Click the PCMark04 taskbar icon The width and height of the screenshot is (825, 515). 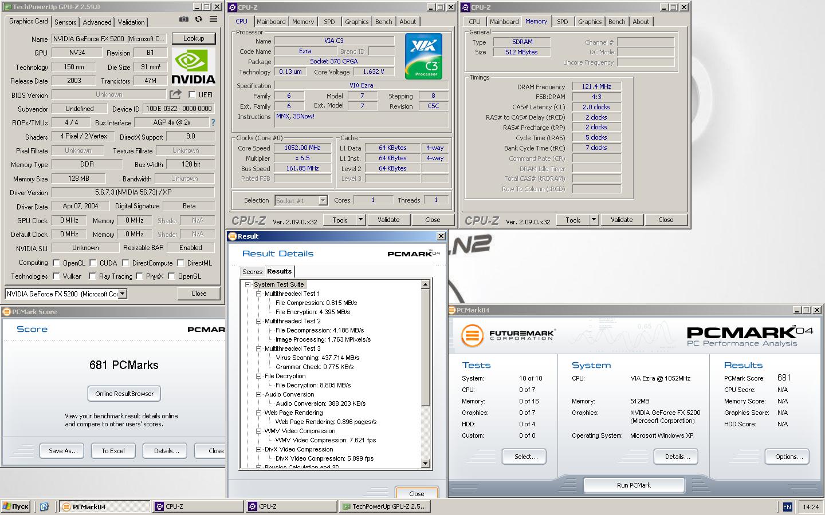(x=104, y=506)
